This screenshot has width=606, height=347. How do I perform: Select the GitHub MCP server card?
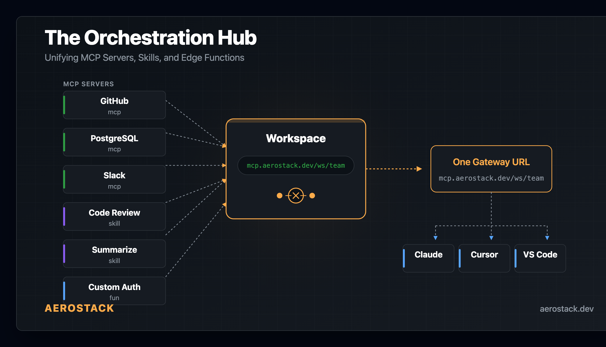[114, 105]
